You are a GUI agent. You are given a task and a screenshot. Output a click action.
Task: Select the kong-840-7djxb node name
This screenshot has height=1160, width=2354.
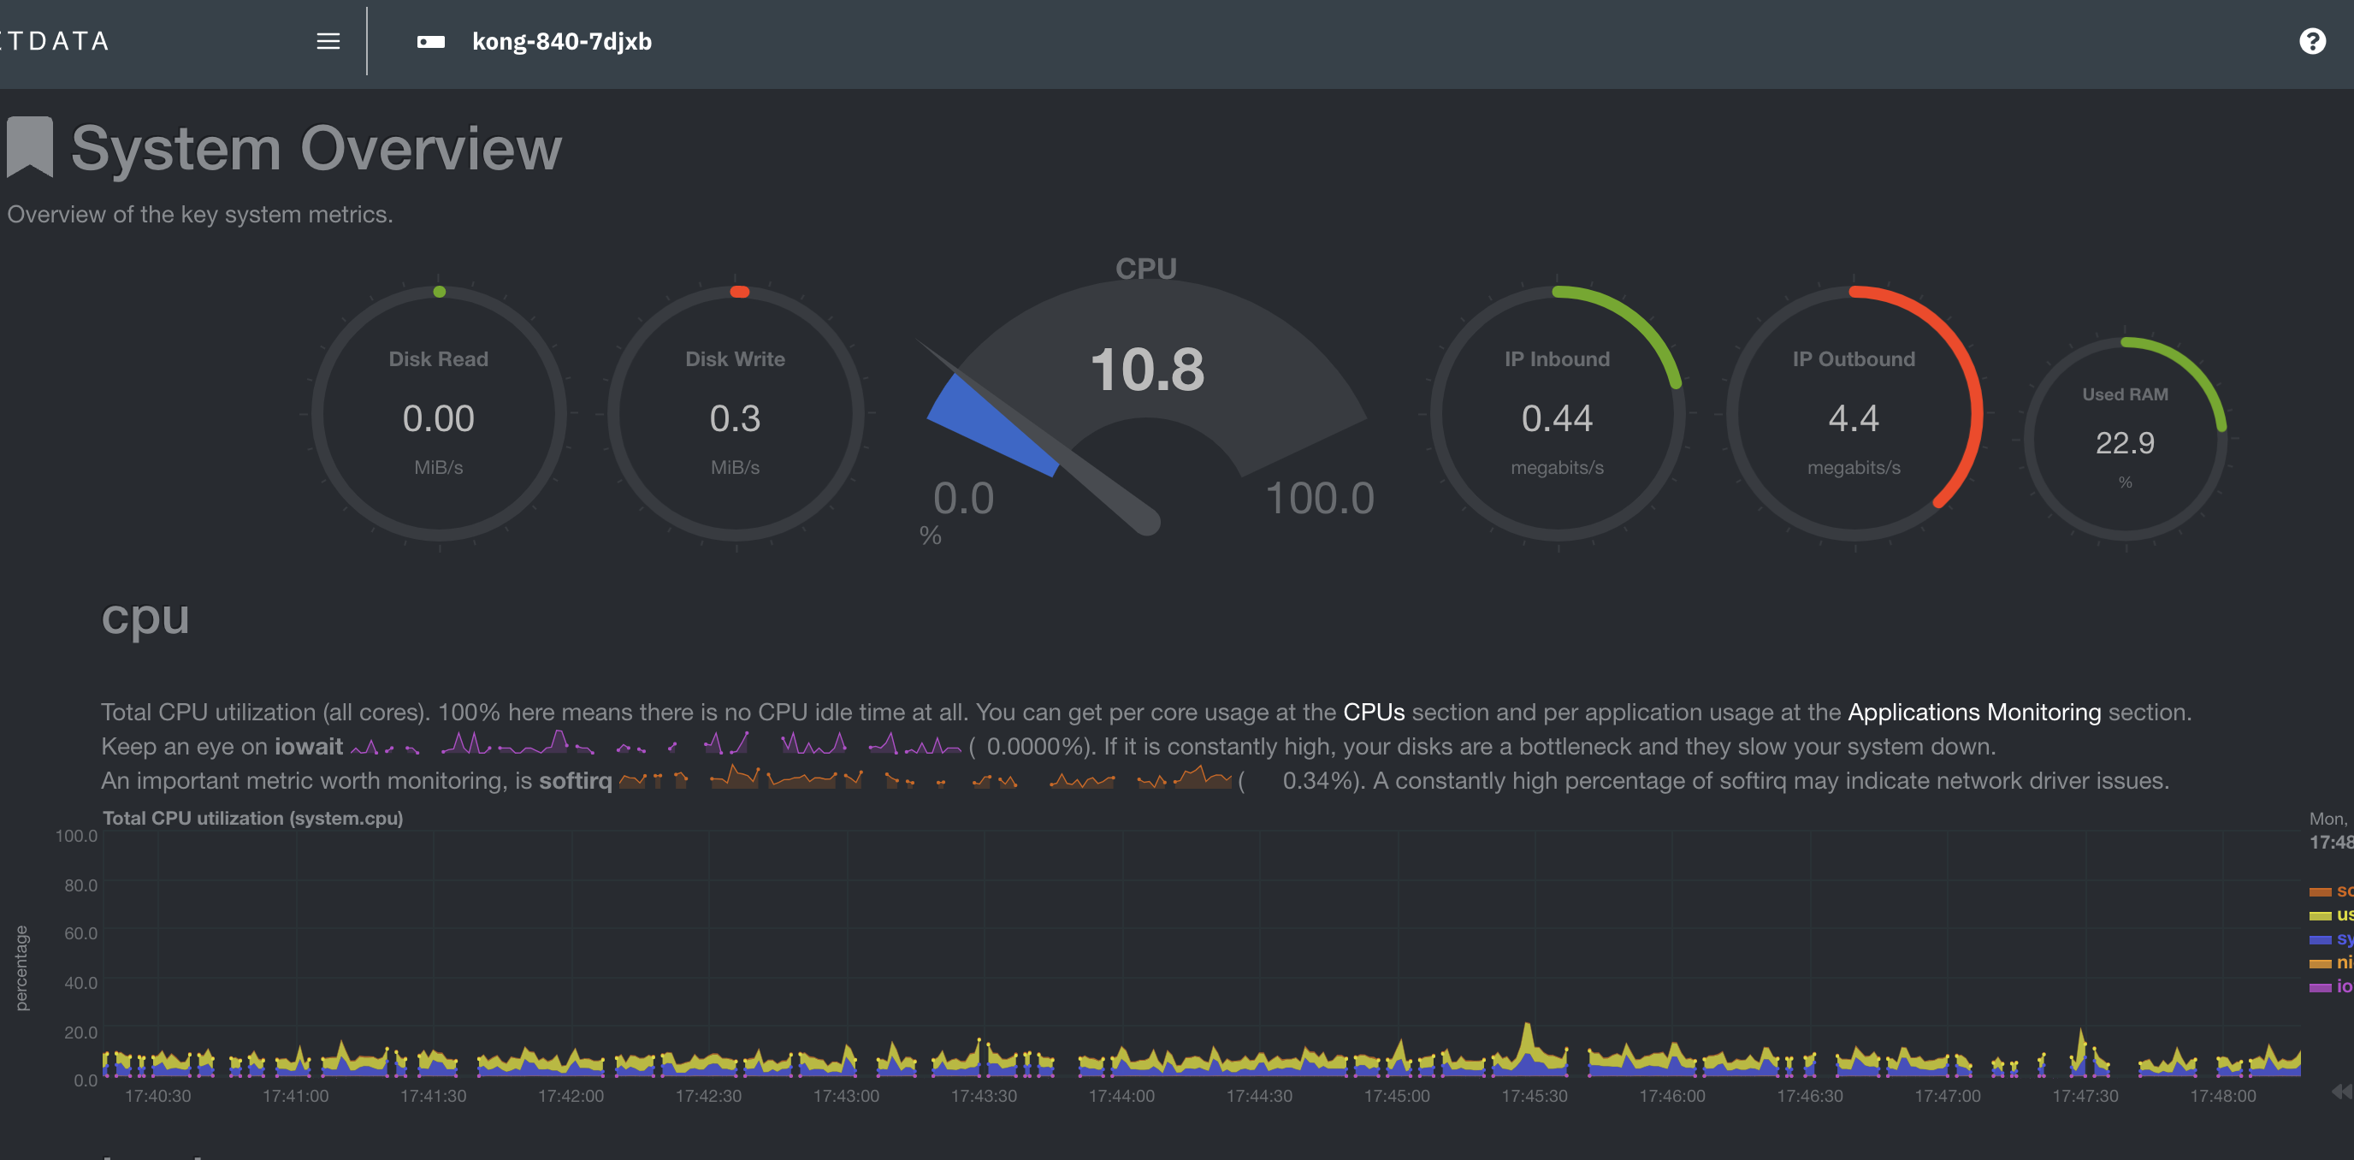coord(563,41)
